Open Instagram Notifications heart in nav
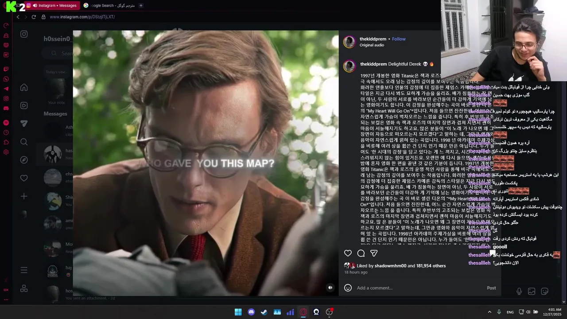Screen dimensions: 567x319 pos(24,178)
